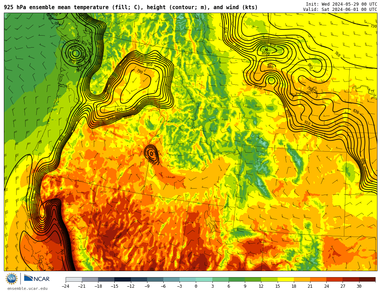Click the 3 colorbar tick label
This screenshot has width=381, height=293.
(212, 286)
